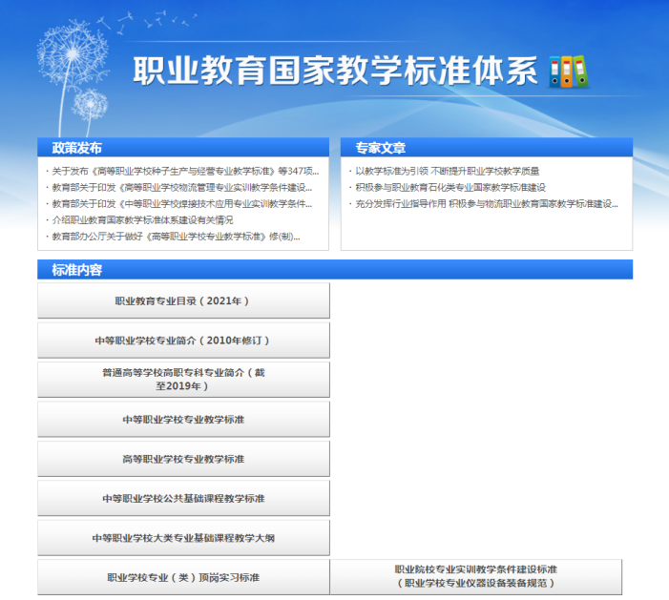Open 普通高等学校高职专科专业简介 button

pyautogui.click(x=183, y=380)
